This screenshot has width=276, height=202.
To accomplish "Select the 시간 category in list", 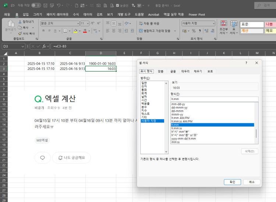I will (x=144, y=100).
